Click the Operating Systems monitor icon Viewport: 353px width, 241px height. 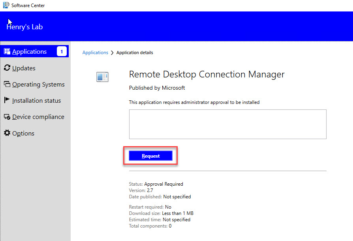pyautogui.click(x=7, y=84)
